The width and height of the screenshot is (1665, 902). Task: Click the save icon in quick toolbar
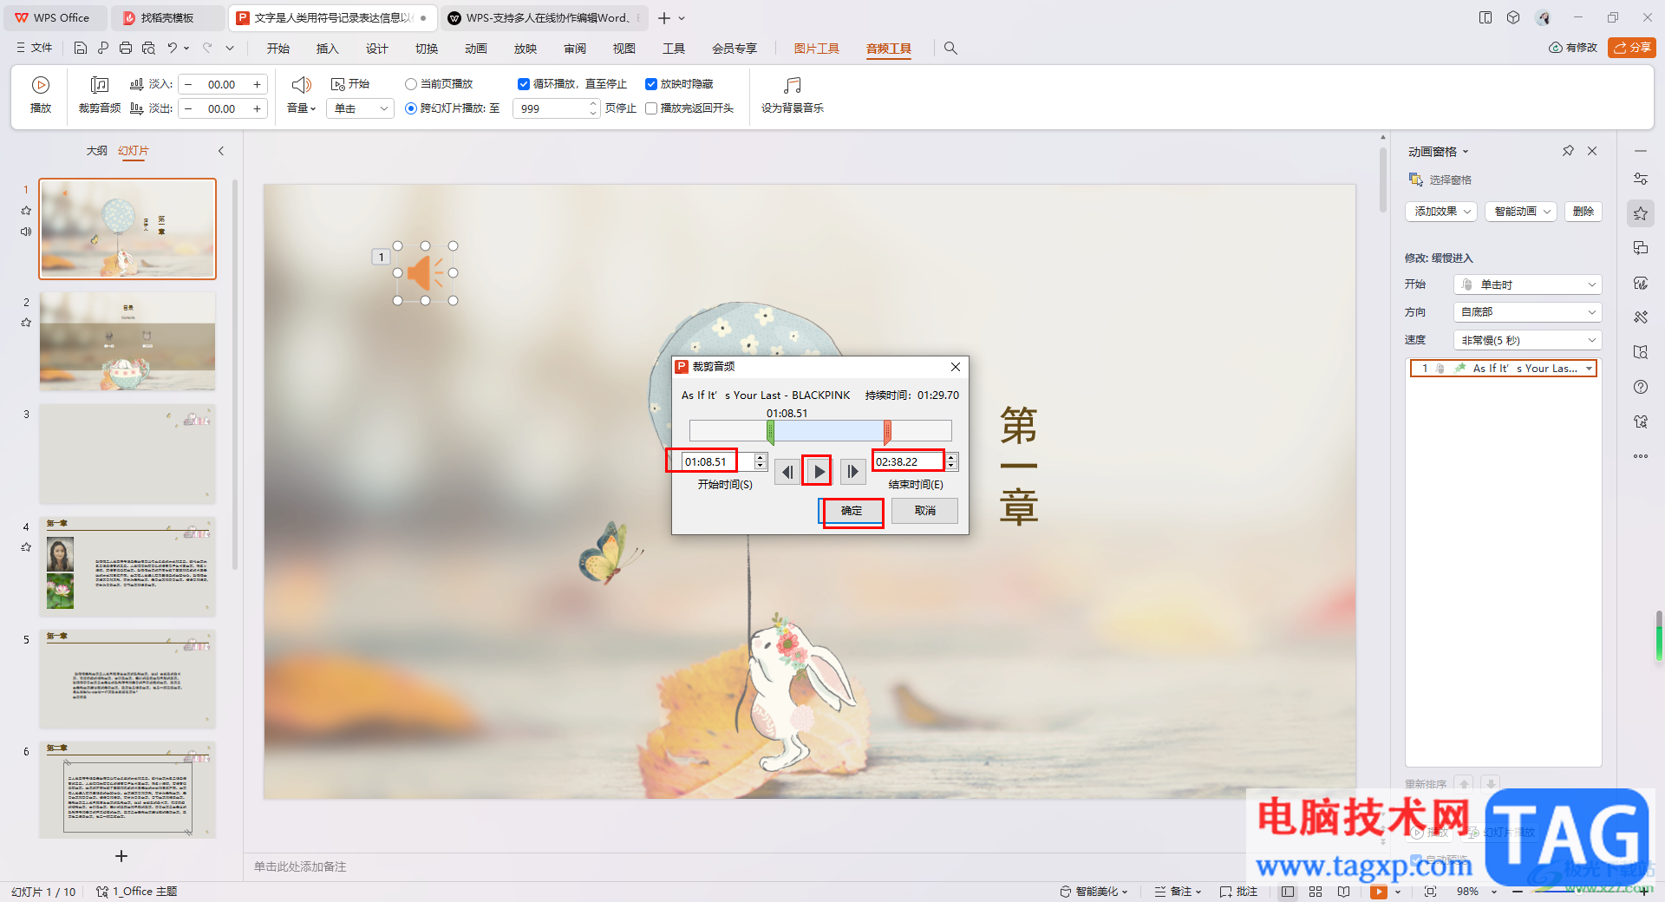click(81, 48)
